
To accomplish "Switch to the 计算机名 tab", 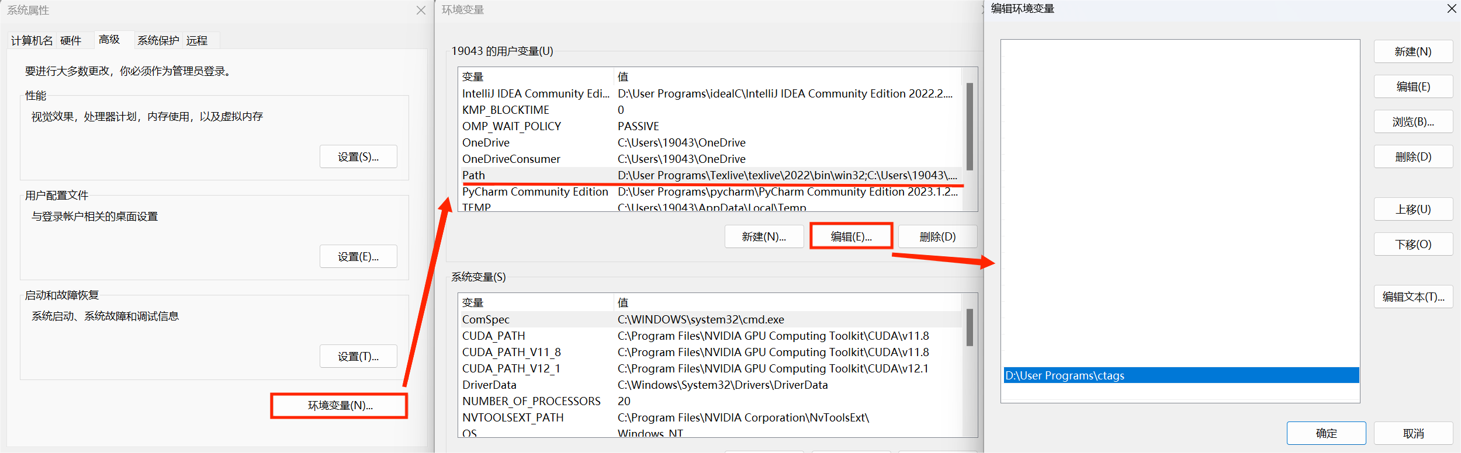I will pyautogui.click(x=32, y=40).
